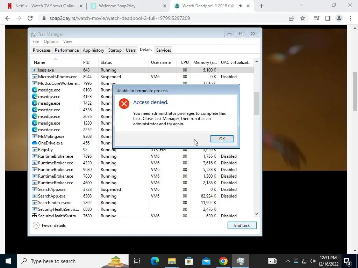Open the Chrome profile icon
The image size is (358, 268).
(339, 18)
